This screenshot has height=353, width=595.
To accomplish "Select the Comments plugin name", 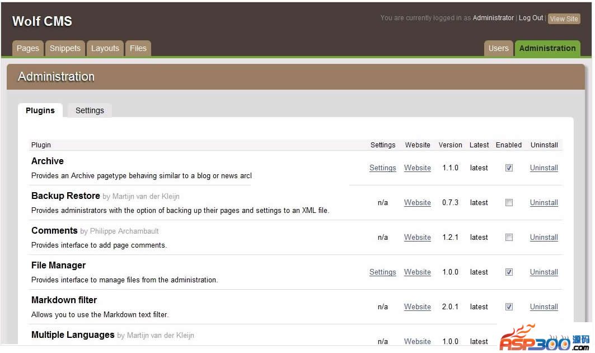I will coord(54,231).
